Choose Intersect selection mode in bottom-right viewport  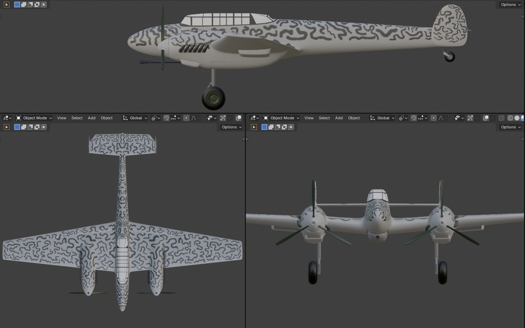[x=291, y=127]
